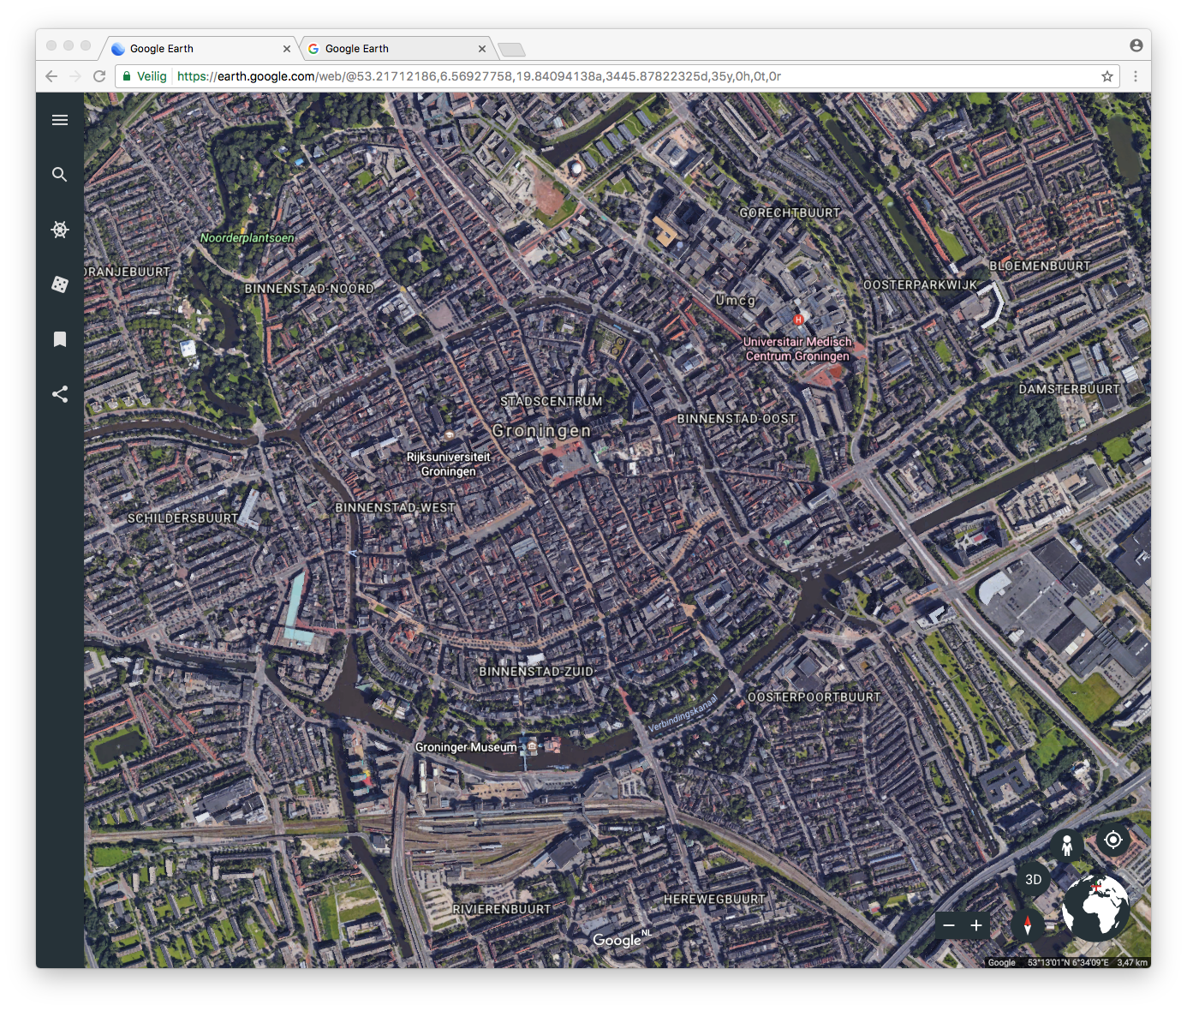Open the hamburger menu in the sidebar
Image resolution: width=1187 pixels, height=1011 pixels.
click(x=60, y=120)
